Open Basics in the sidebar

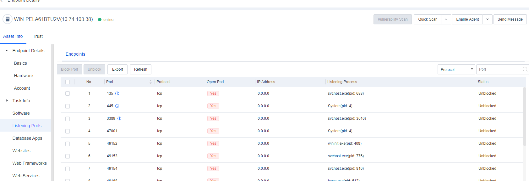click(x=20, y=63)
